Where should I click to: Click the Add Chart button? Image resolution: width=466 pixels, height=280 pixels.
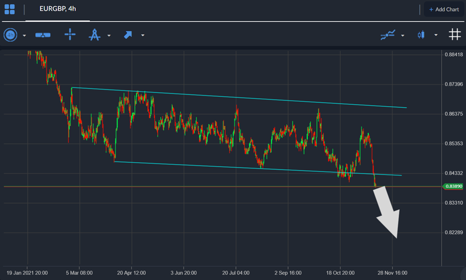point(444,9)
